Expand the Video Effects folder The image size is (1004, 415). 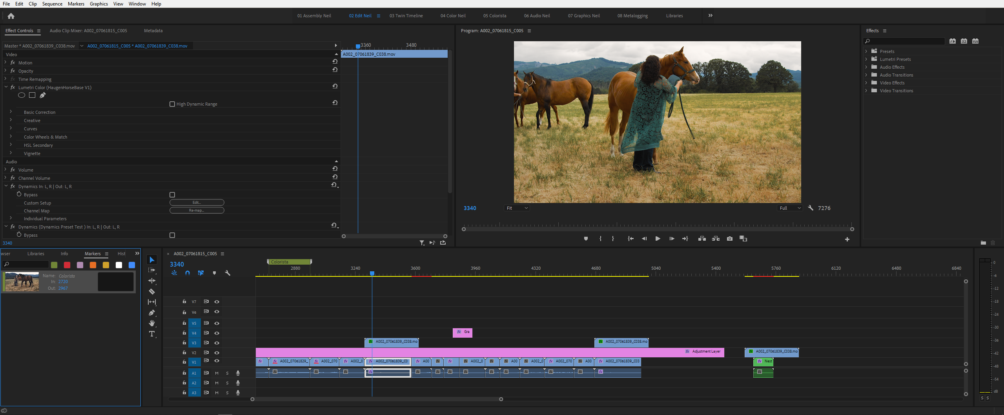867,82
